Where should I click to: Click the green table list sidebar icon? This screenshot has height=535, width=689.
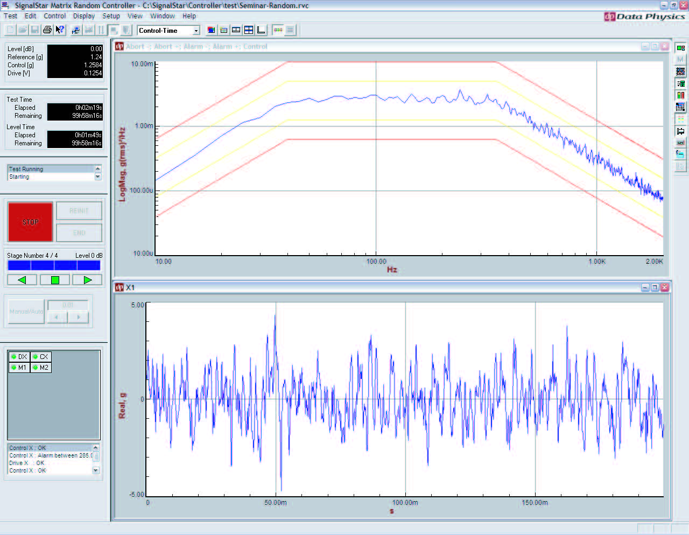click(x=680, y=83)
